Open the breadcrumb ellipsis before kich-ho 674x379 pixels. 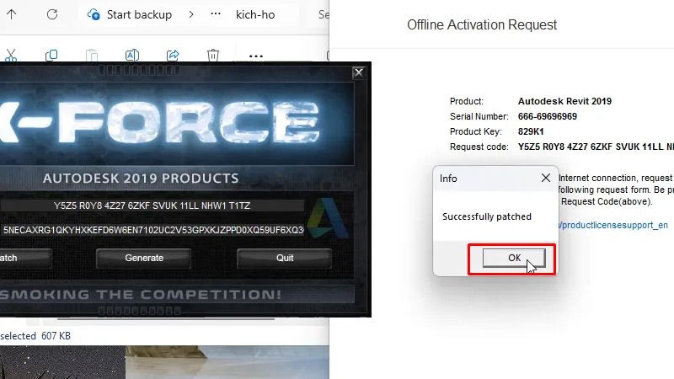[216, 14]
